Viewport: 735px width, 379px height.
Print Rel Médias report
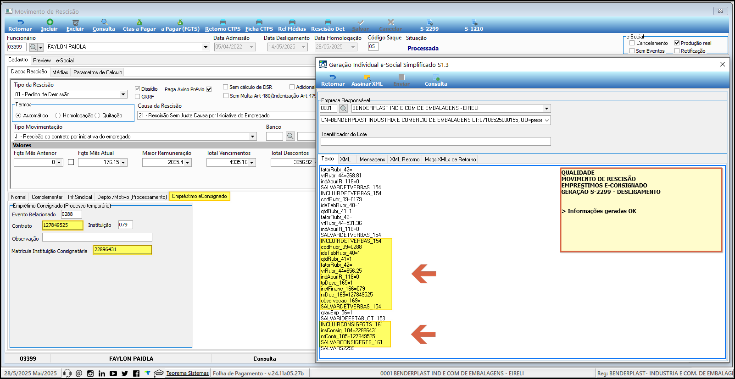292,25
